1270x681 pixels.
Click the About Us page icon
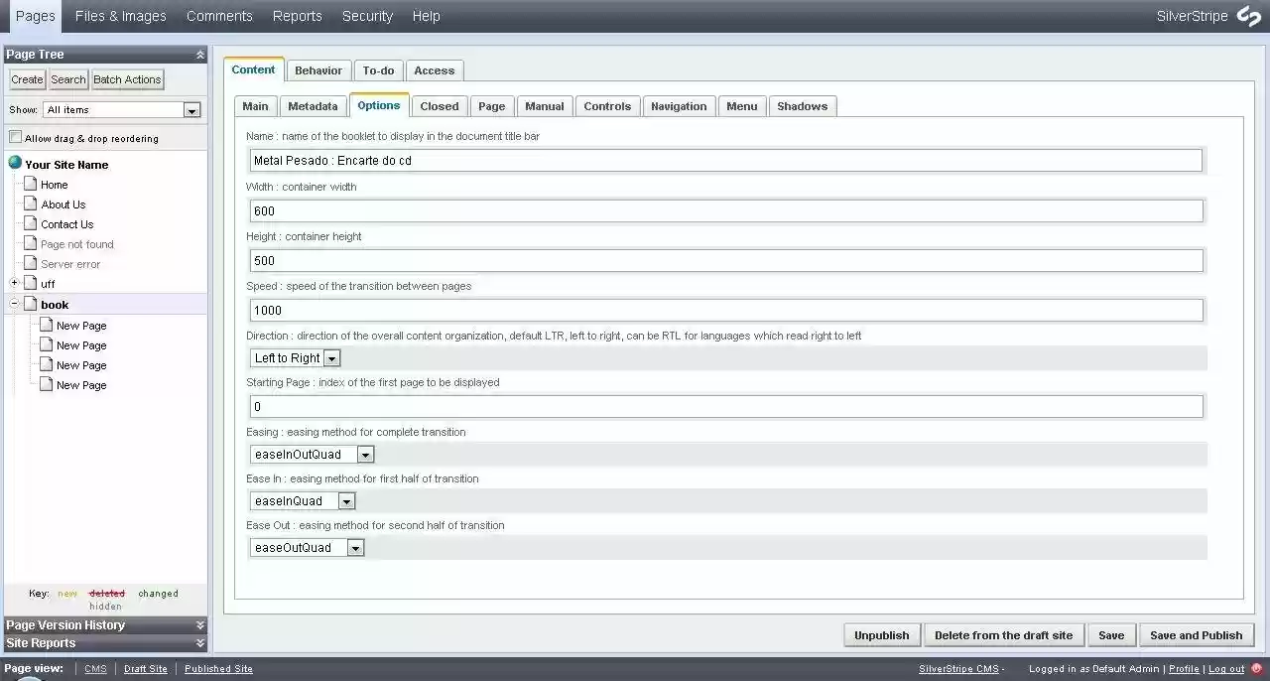tap(30, 204)
